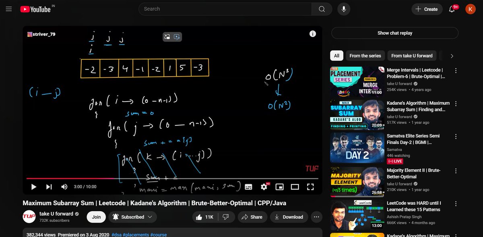This screenshot has width=483, height=237.
Task: Open options menu for Majority Element II
Action: coord(456,171)
